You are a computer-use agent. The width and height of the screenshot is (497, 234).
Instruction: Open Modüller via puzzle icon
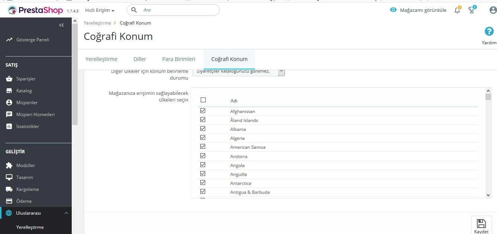point(9,166)
